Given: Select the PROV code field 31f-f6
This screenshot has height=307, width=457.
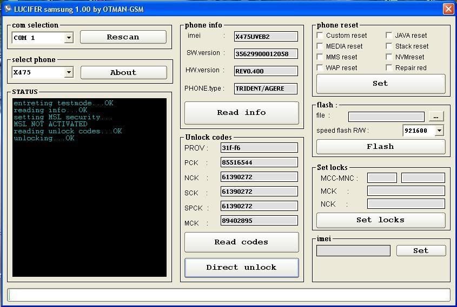Looking at the screenshot, I should (259, 148).
